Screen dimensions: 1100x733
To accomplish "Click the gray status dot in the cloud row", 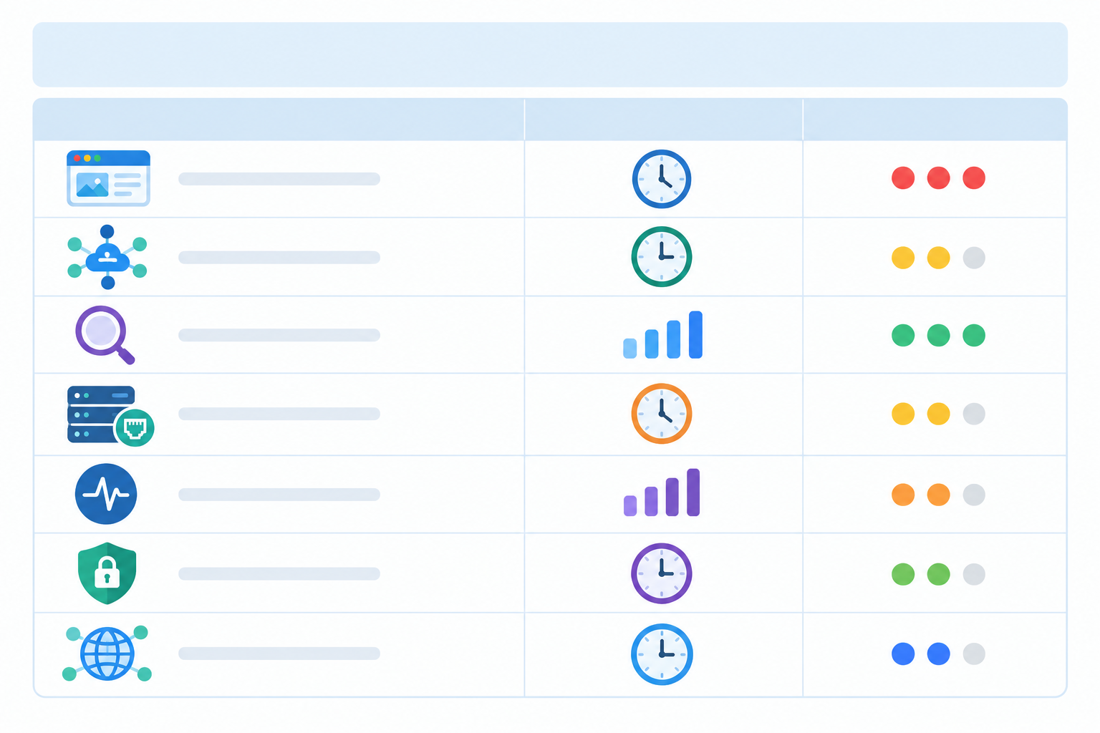I will 974,258.
